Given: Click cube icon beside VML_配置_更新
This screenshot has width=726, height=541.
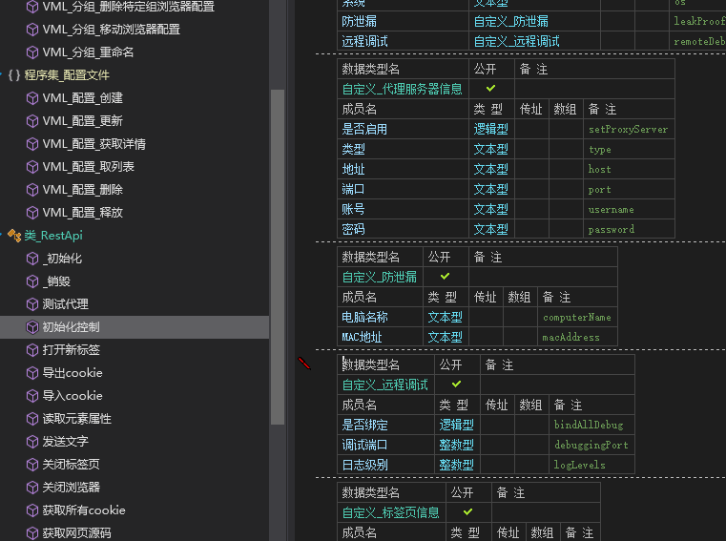Looking at the screenshot, I should click(x=31, y=121).
